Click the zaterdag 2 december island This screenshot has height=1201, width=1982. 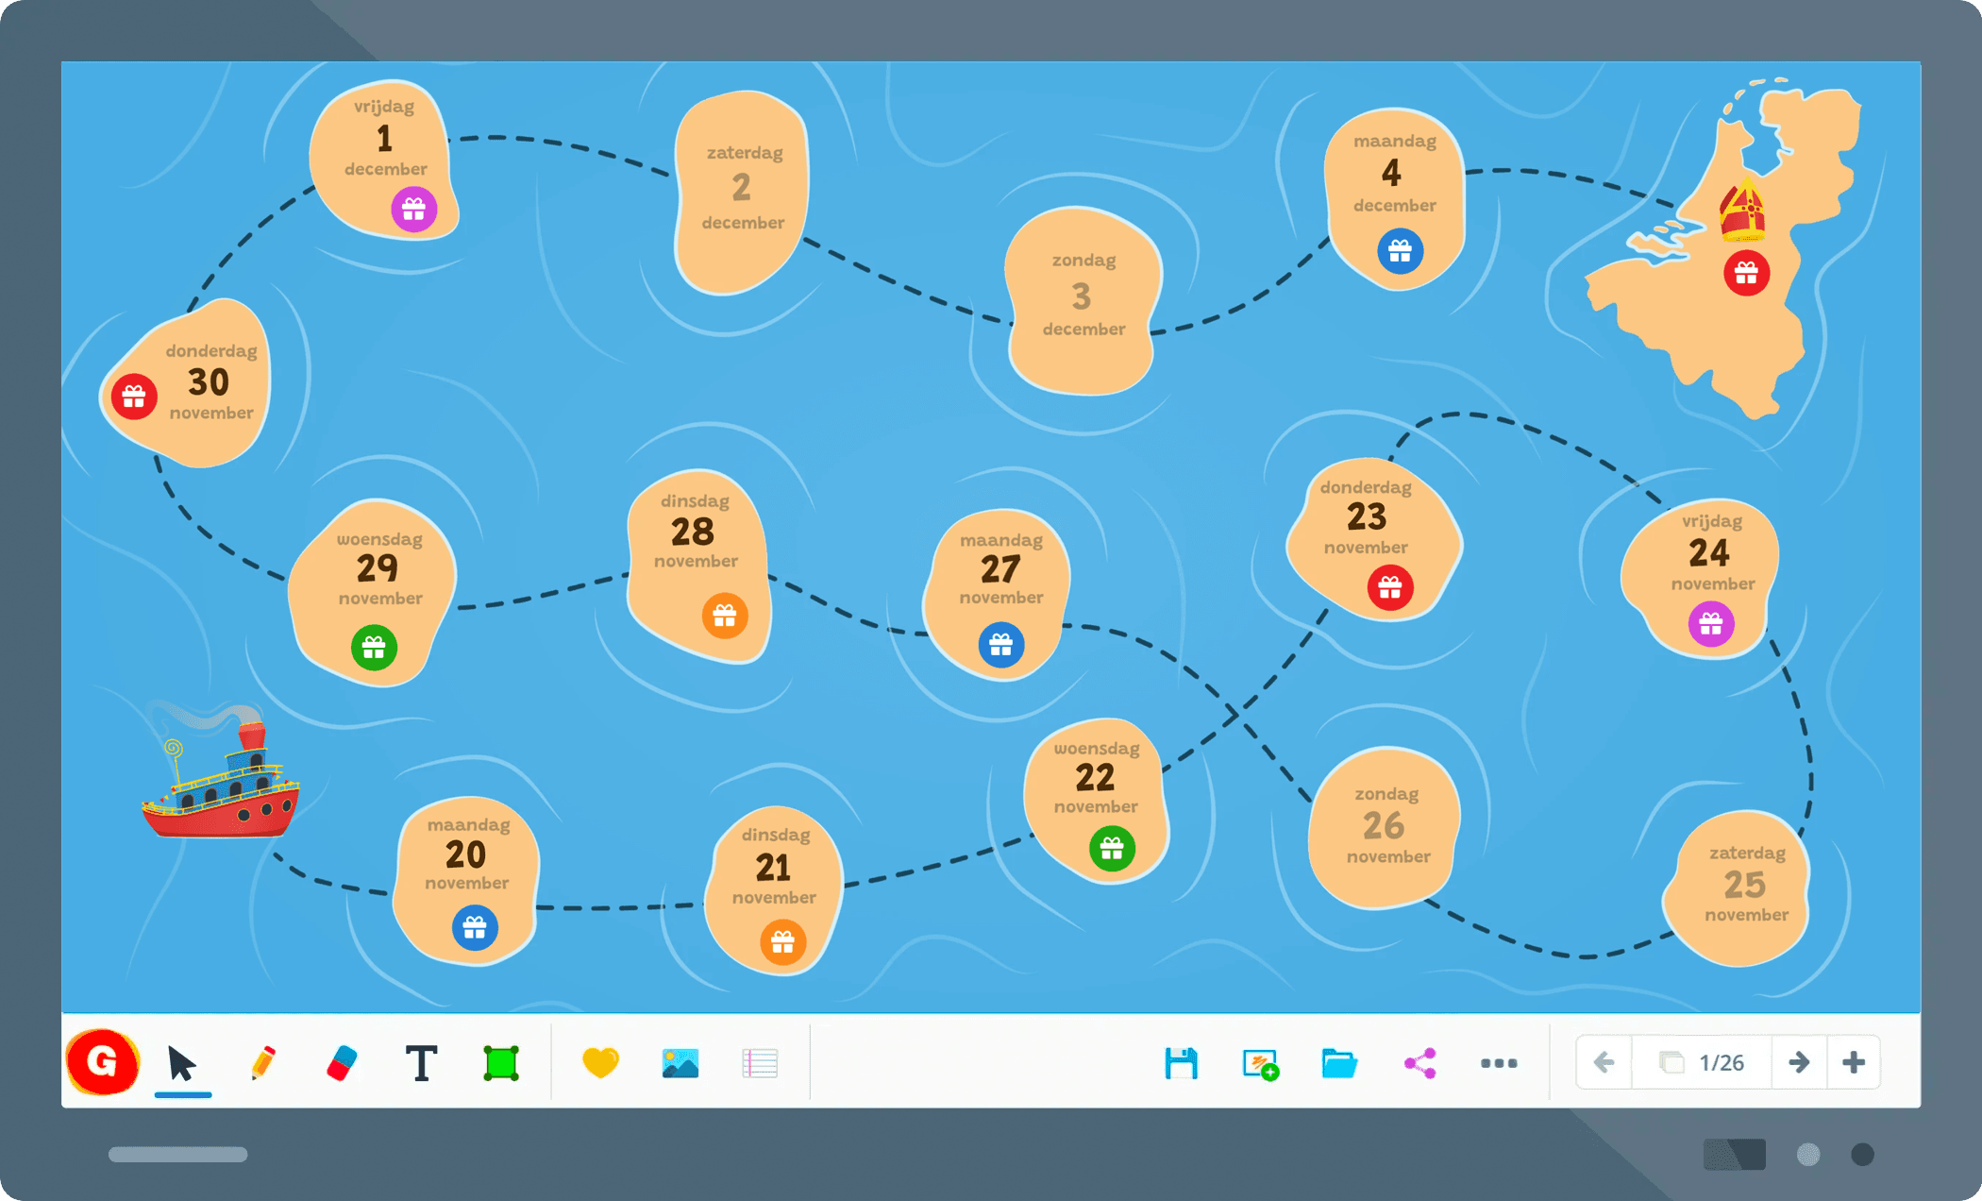click(x=742, y=192)
